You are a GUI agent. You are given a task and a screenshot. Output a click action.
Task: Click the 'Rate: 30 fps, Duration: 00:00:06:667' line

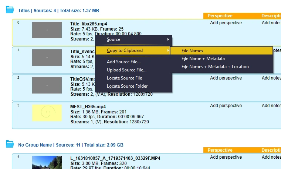[x=107, y=117]
